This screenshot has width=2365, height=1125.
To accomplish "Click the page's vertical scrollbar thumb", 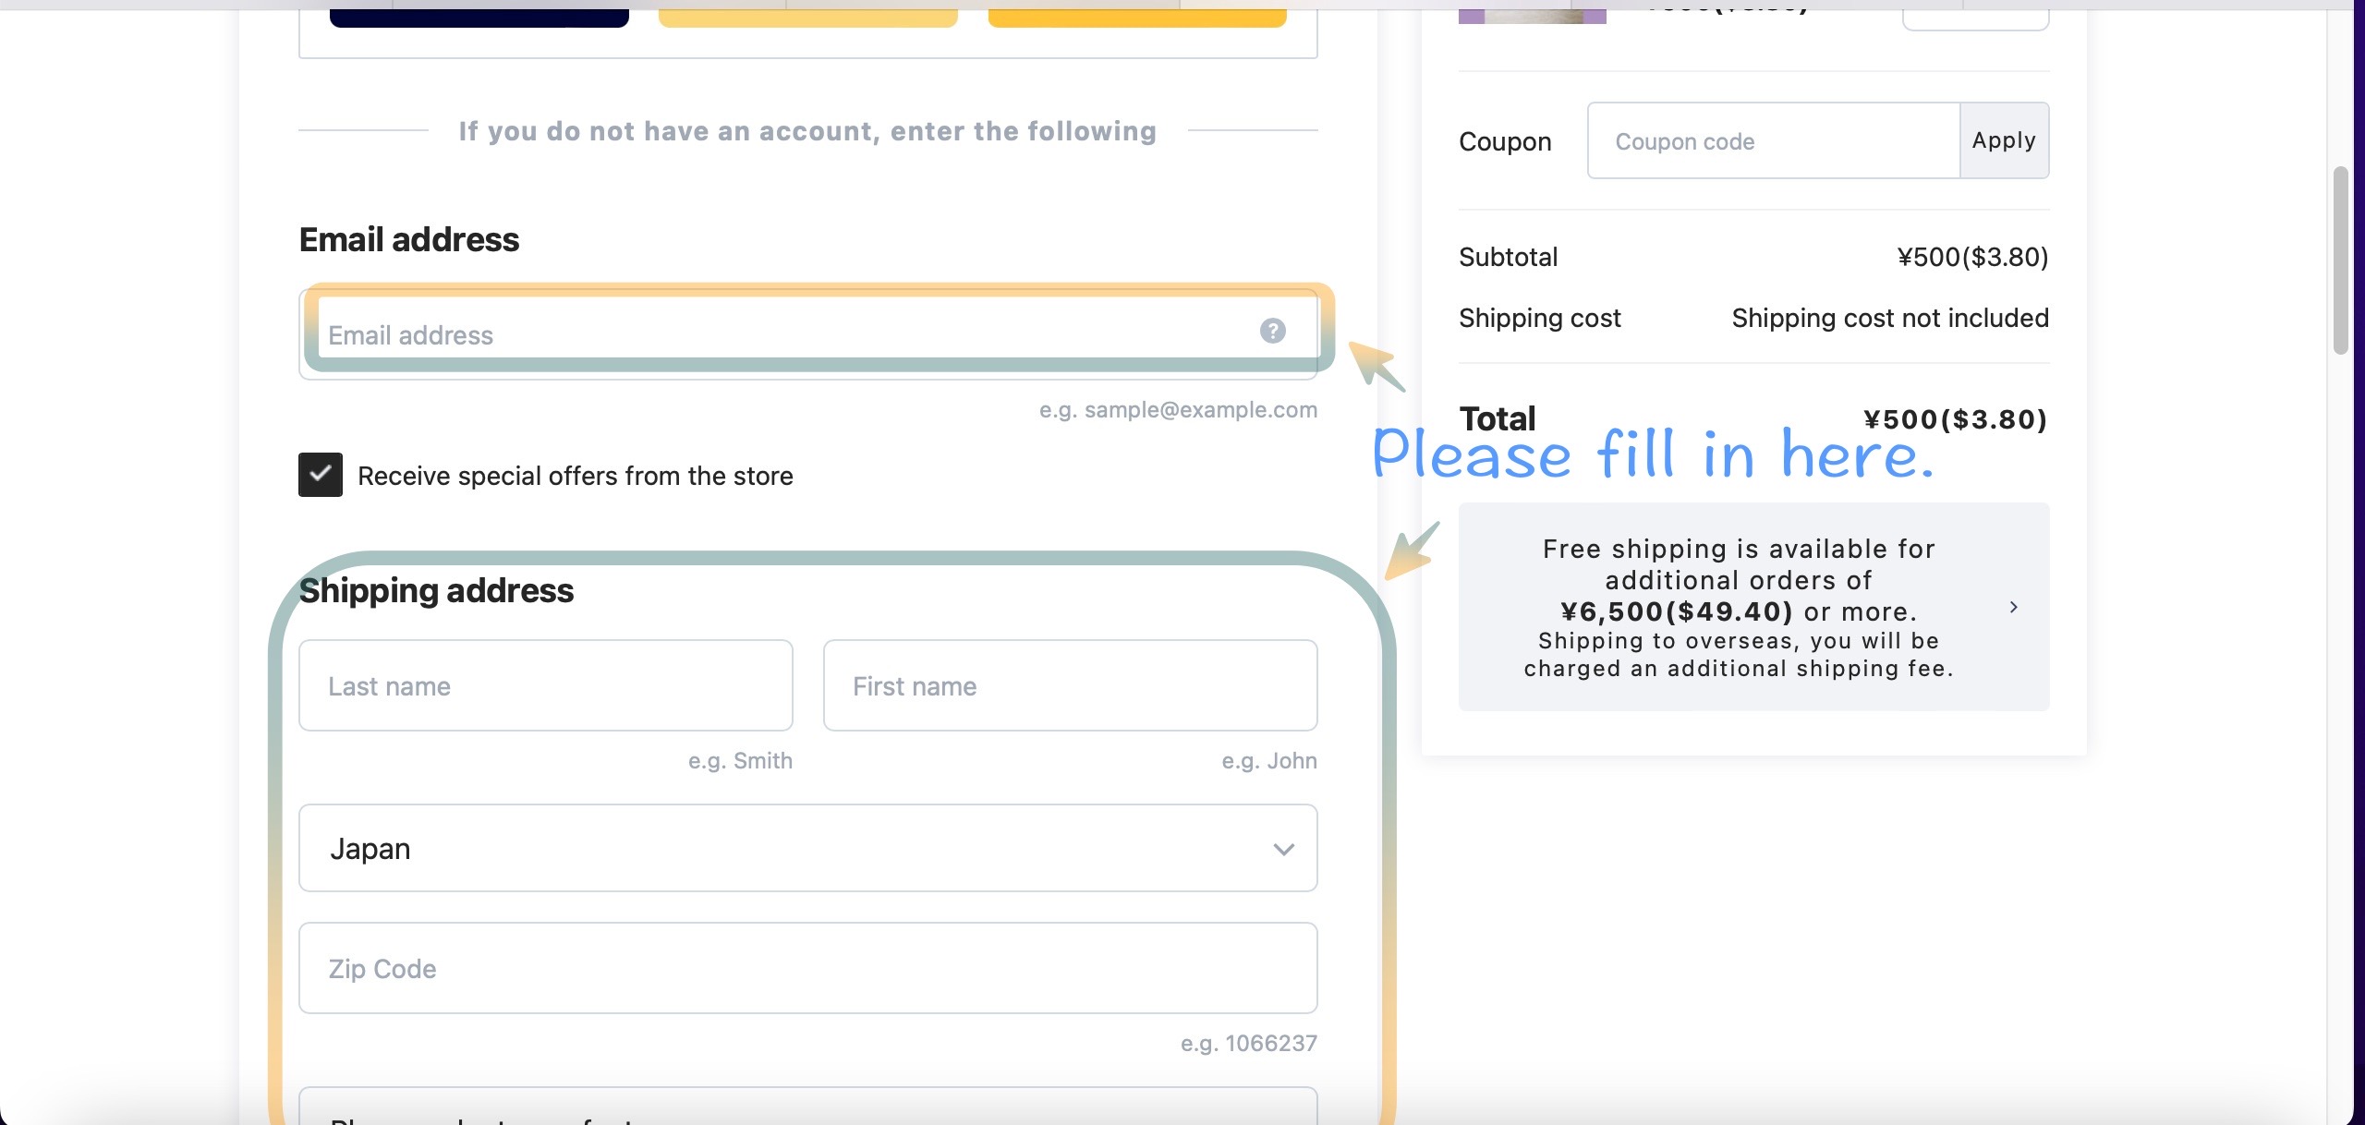I will click(2340, 260).
